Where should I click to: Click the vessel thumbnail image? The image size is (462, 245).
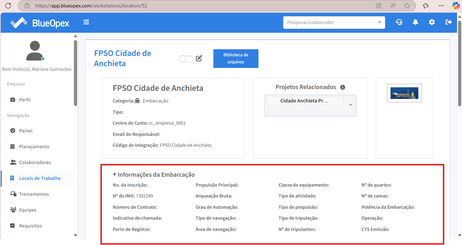click(x=404, y=93)
